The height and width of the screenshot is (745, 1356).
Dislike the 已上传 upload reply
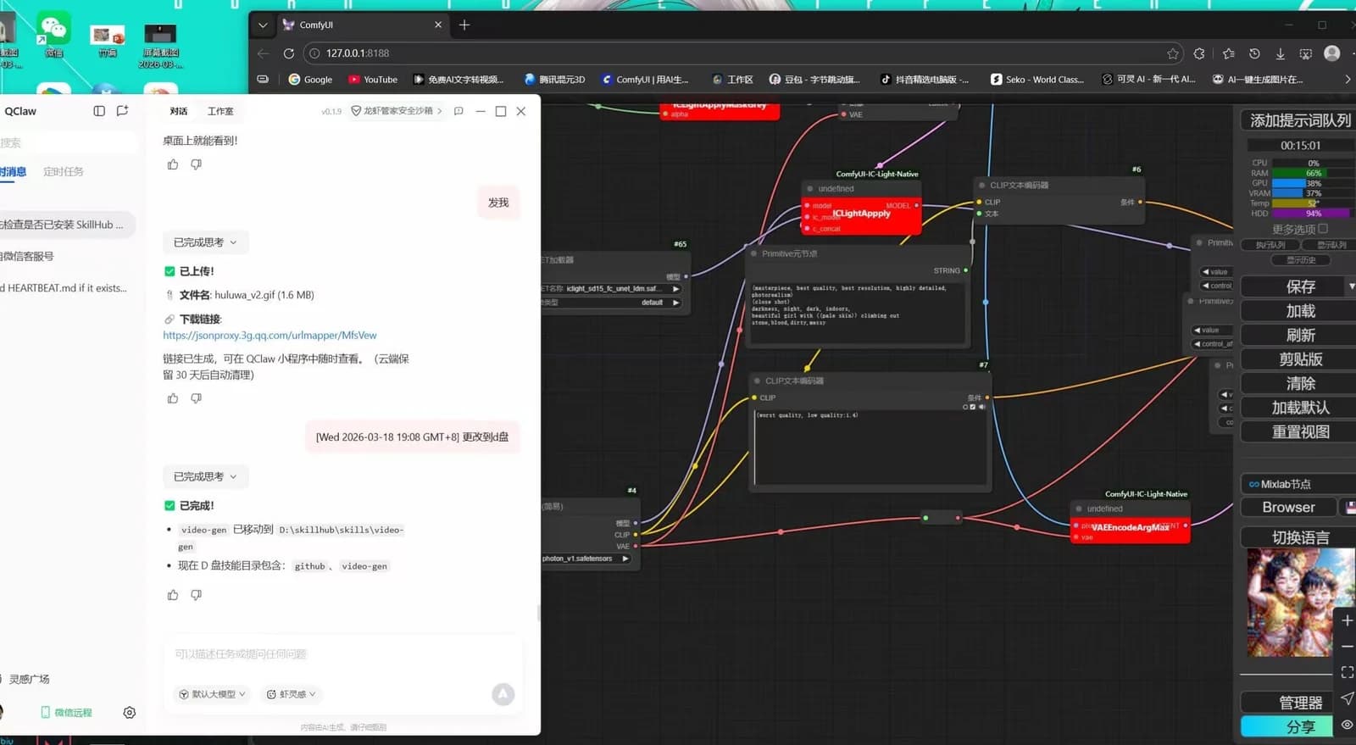click(196, 398)
